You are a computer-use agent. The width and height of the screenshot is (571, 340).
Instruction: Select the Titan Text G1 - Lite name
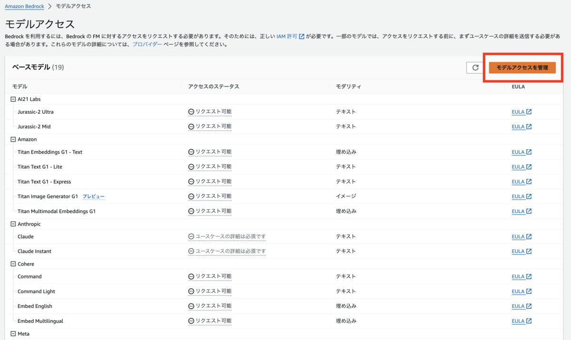coord(40,167)
